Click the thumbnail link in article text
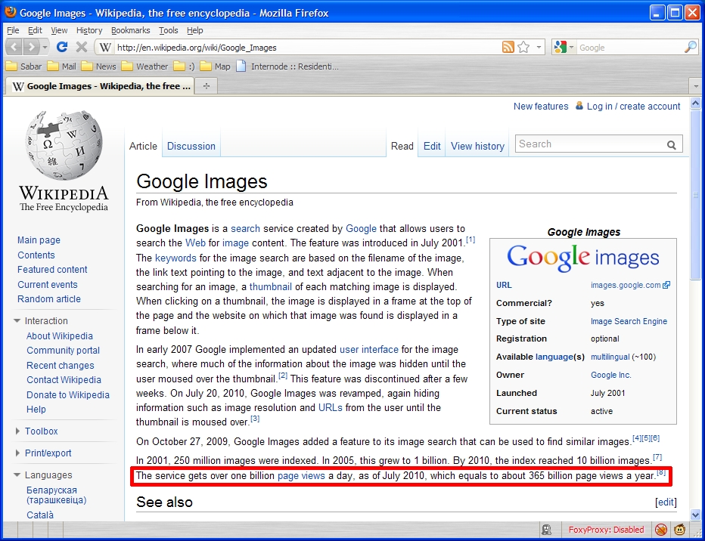The image size is (705, 541). coord(270,287)
